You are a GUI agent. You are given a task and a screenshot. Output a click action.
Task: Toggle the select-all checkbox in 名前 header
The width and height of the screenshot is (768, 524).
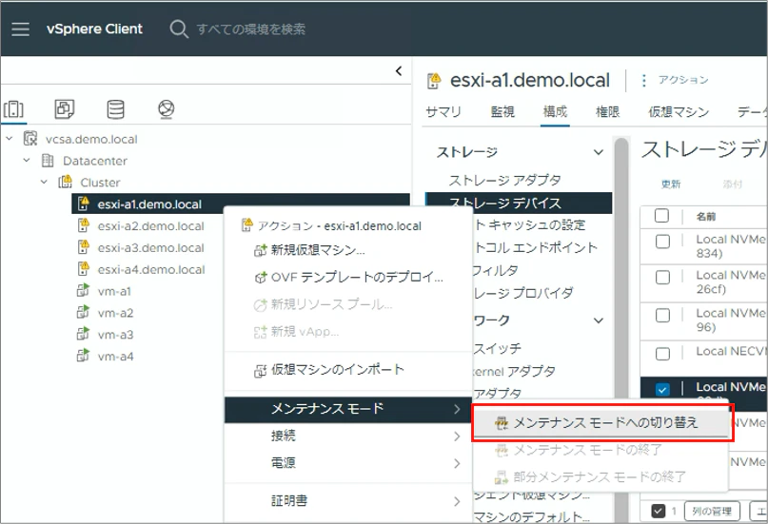click(x=661, y=216)
